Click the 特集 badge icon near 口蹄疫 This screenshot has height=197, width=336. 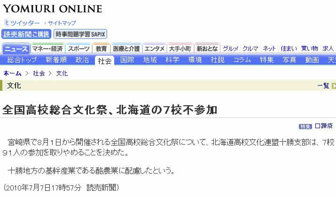pos(305,126)
